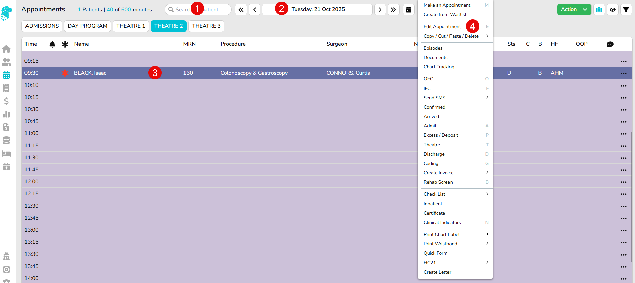Open patient BLACK, Isaac link
The width and height of the screenshot is (635, 283).
[90, 73]
